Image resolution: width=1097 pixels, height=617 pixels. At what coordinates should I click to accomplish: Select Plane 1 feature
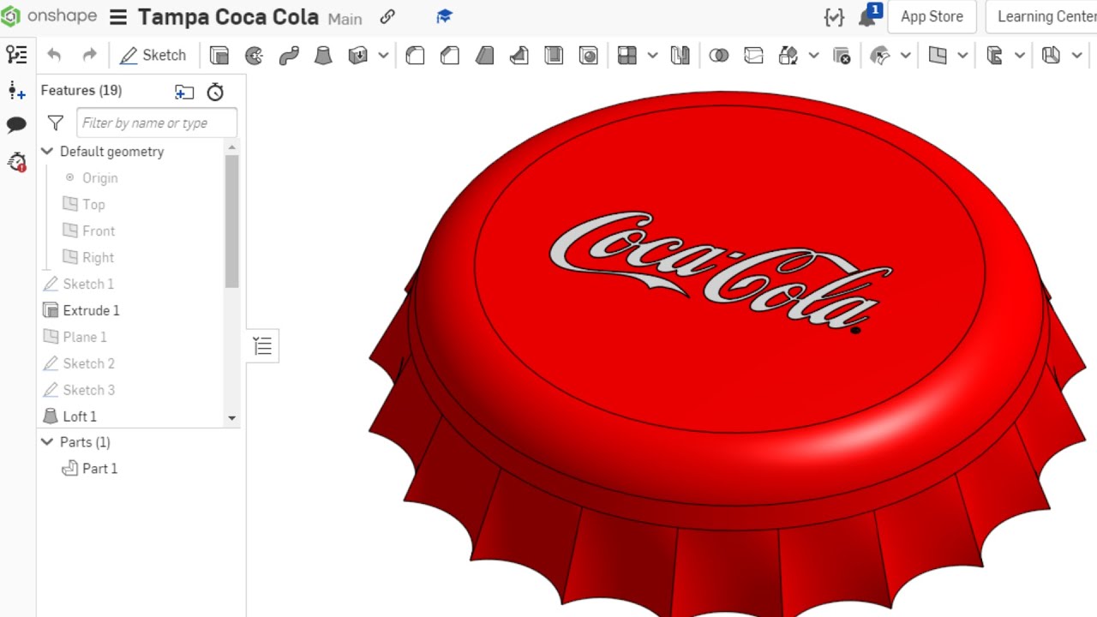85,338
